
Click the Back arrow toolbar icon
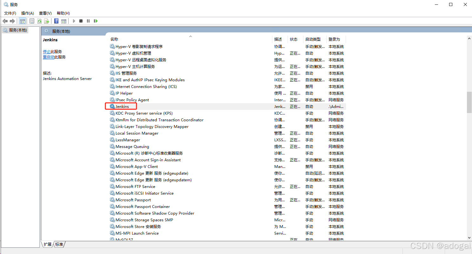(x=5, y=21)
